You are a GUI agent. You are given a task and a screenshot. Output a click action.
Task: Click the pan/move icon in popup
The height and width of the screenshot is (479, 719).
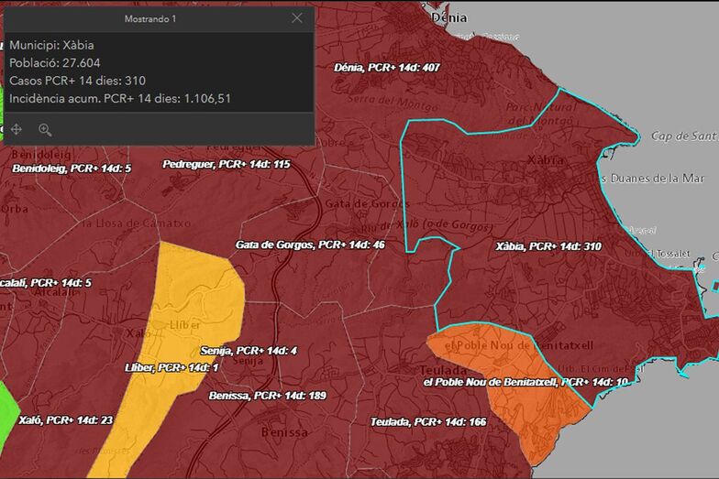pyautogui.click(x=17, y=130)
